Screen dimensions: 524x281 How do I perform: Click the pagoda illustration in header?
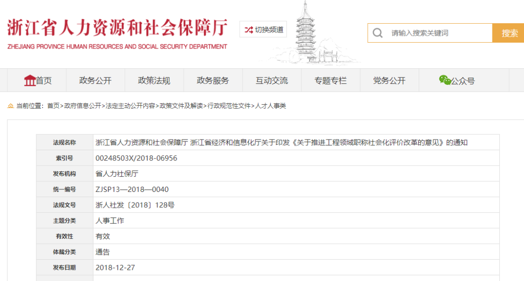click(x=306, y=32)
